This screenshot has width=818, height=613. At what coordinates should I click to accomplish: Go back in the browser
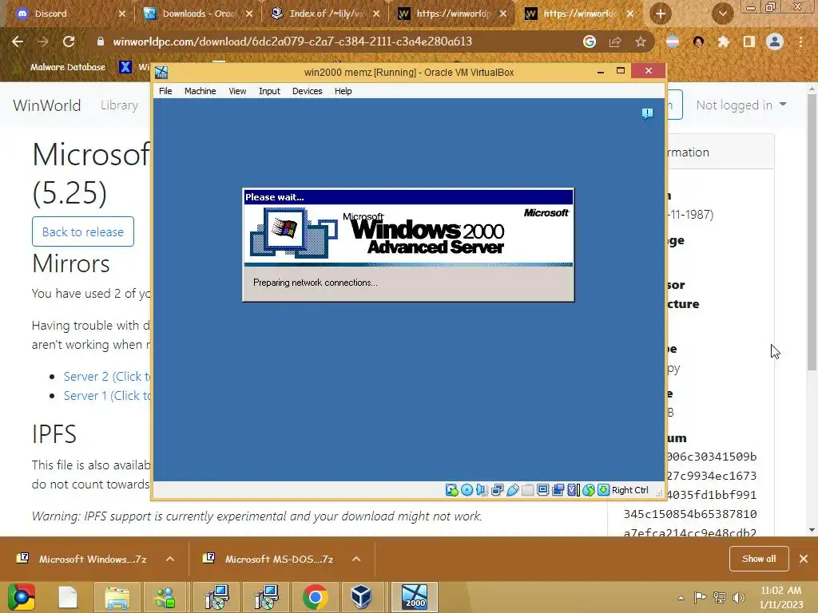pyautogui.click(x=18, y=42)
